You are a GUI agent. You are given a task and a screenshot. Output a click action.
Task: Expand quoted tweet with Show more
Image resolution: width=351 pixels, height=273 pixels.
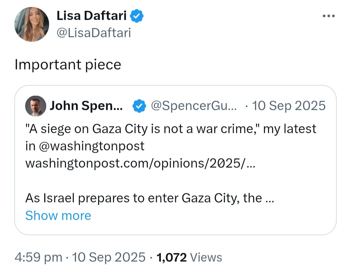(58, 215)
